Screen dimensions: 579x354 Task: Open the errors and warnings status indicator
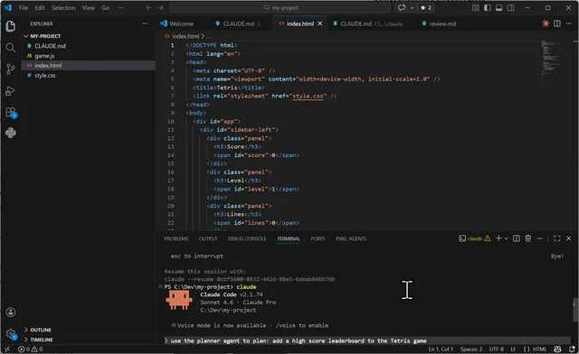[31, 349]
